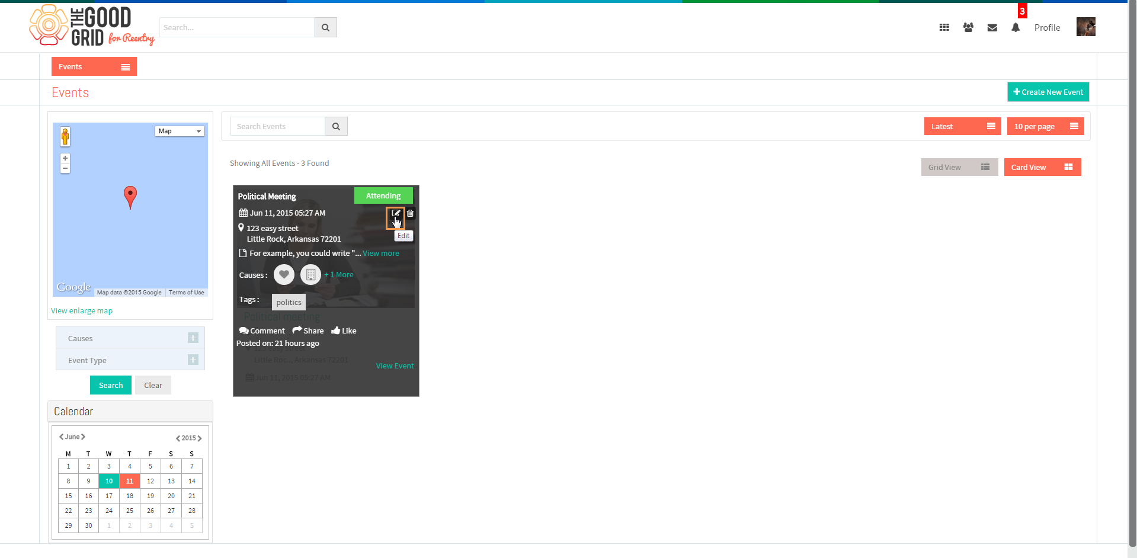Select June 30 in the calendar
This screenshot has height=558, width=1137.
[88, 525]
